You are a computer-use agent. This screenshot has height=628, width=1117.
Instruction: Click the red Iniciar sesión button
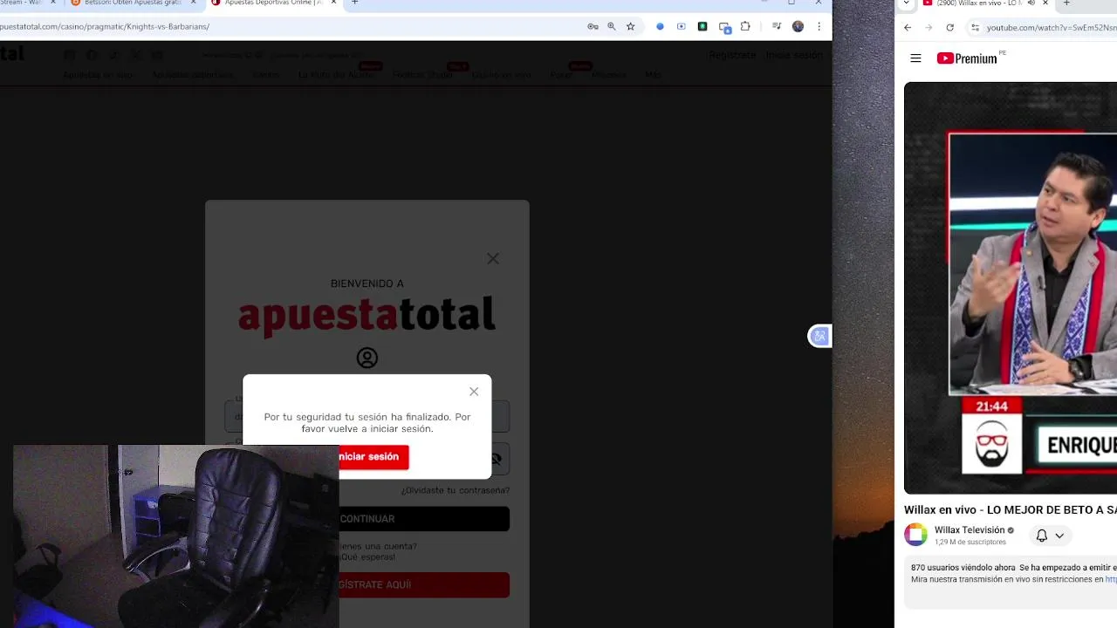(373, 457)
